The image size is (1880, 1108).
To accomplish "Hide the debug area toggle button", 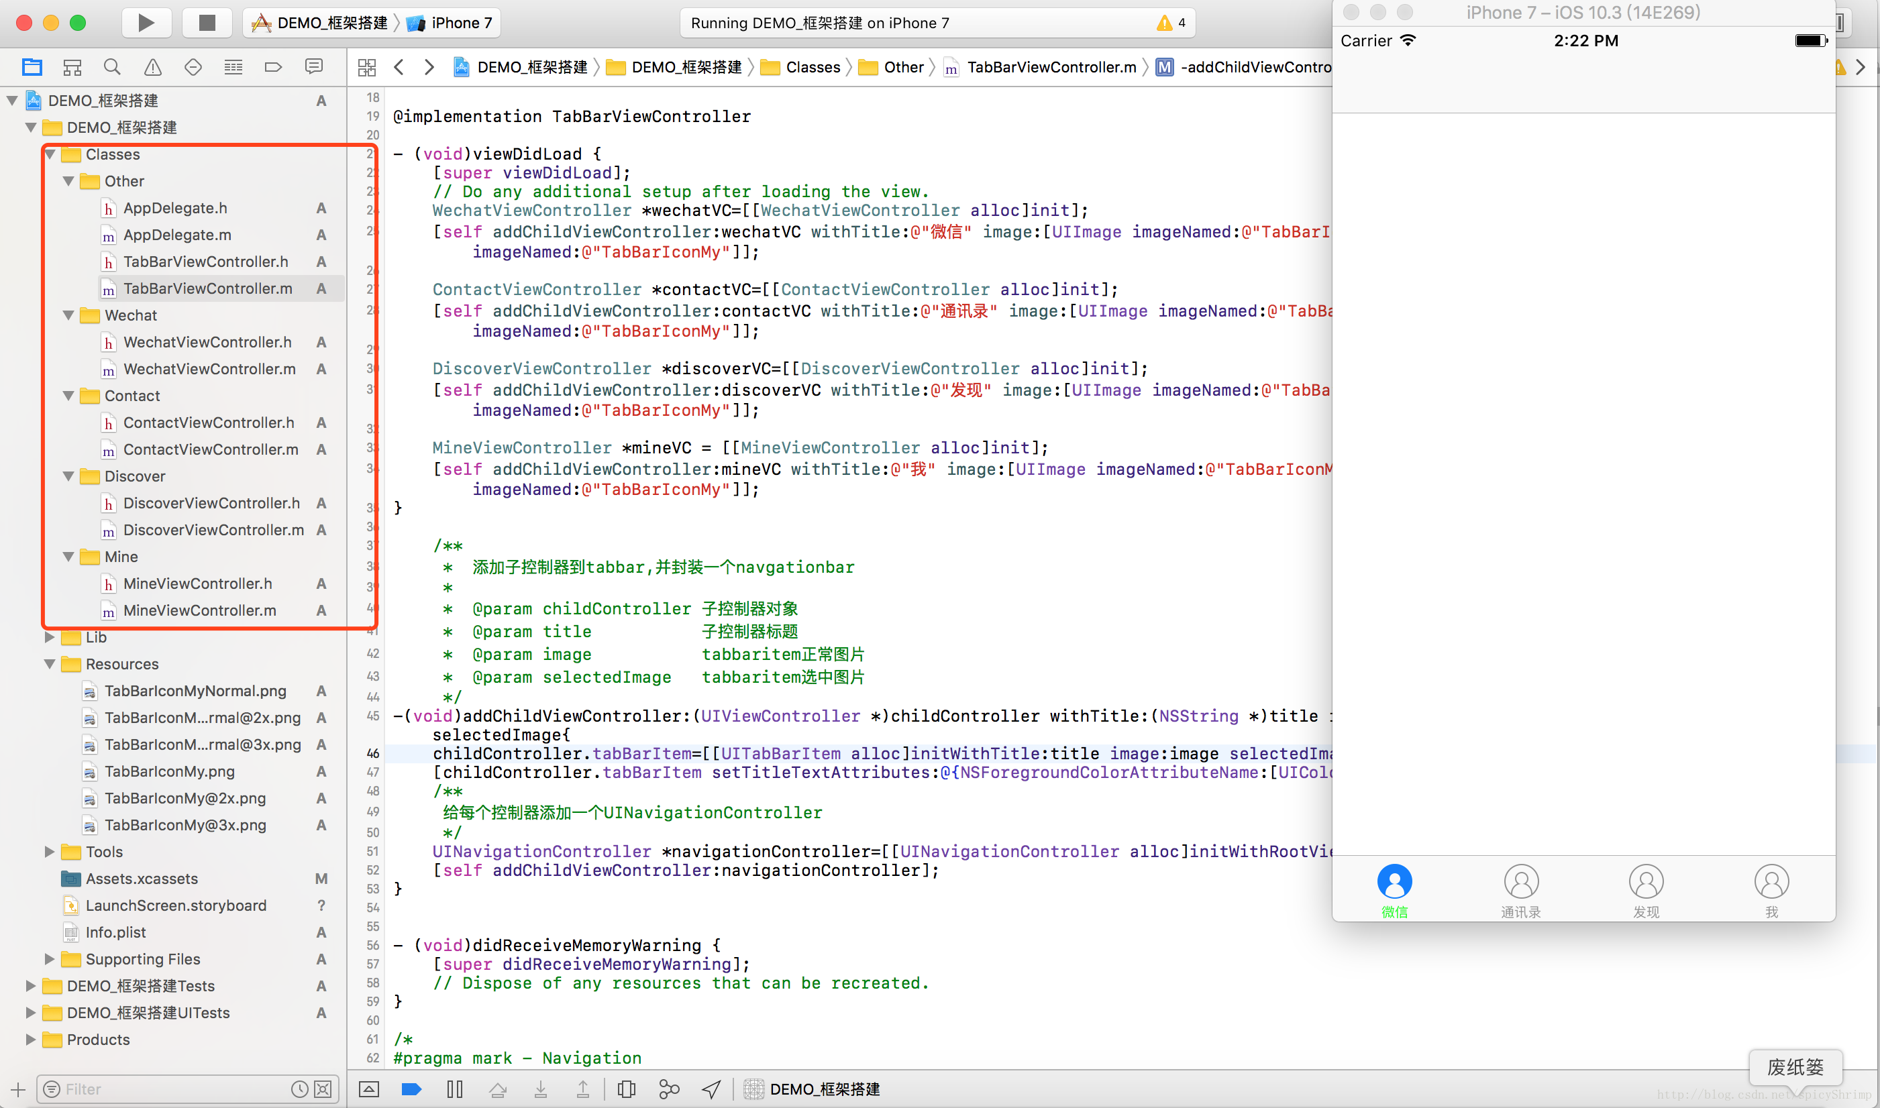I will (369, 1089).
